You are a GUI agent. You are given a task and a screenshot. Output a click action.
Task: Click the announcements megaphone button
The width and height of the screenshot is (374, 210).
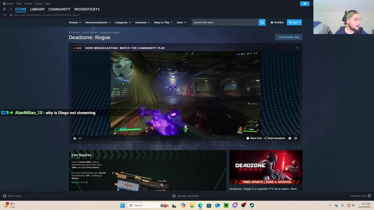click(x=305, y=3)
